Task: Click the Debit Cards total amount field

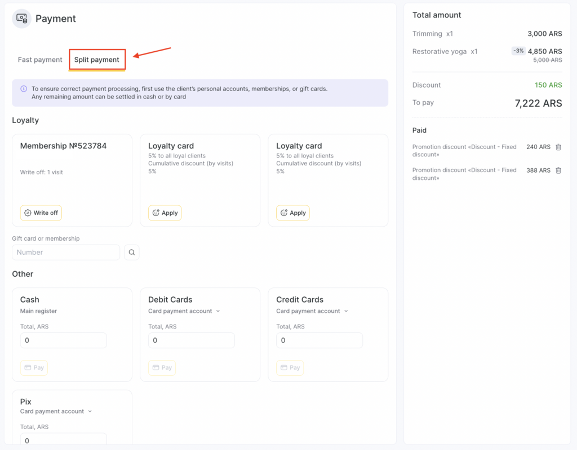Action: coord(191,340)
